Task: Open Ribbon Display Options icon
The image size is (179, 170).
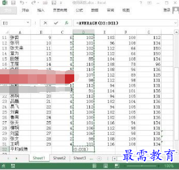Action: click(x=149, y=3)
